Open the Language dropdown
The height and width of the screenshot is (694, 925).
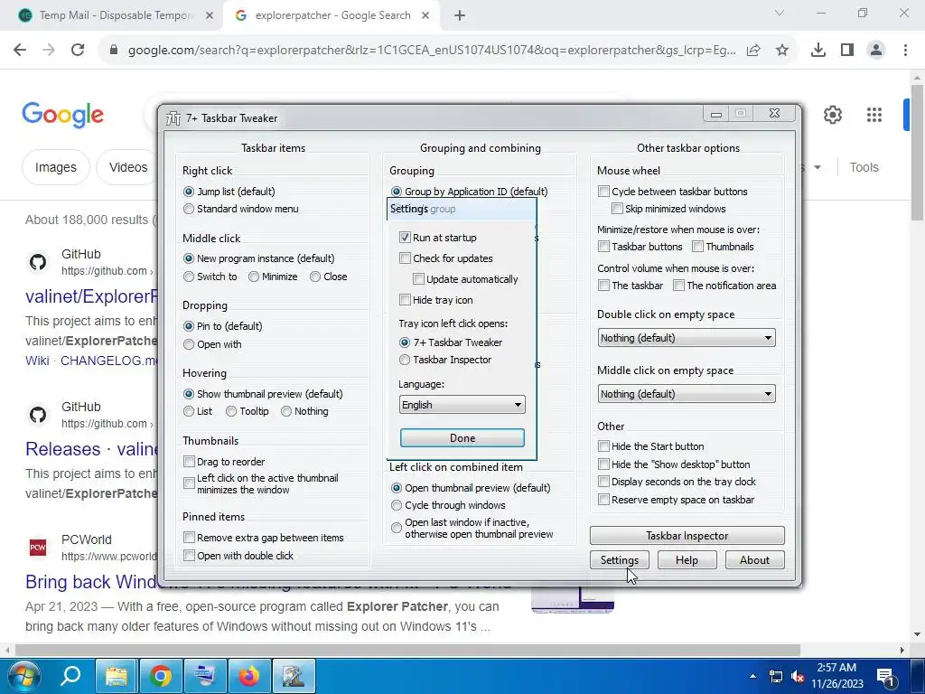[x=462, y=405]
